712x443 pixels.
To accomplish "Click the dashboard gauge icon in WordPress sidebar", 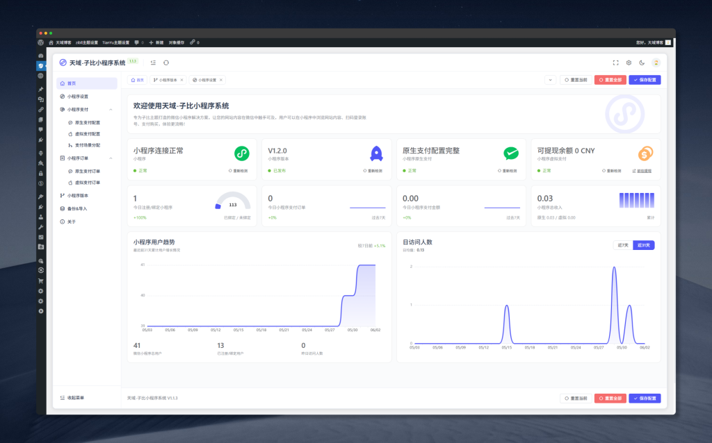I will point(41,56).
